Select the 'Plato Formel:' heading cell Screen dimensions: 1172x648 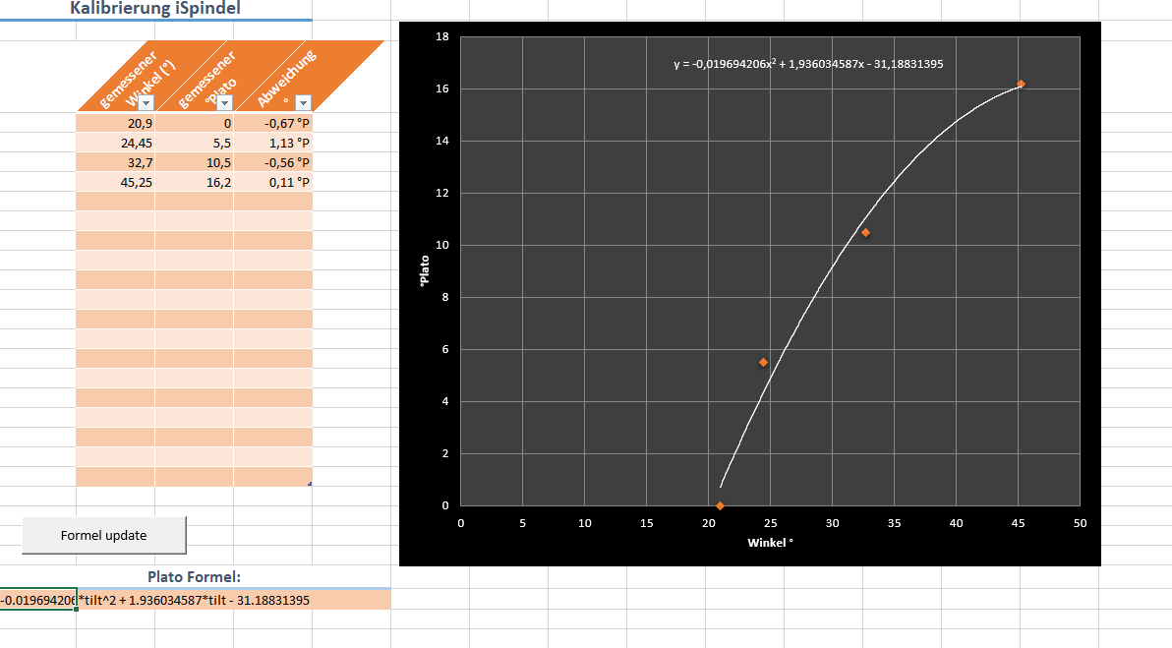tap(194, 577)
